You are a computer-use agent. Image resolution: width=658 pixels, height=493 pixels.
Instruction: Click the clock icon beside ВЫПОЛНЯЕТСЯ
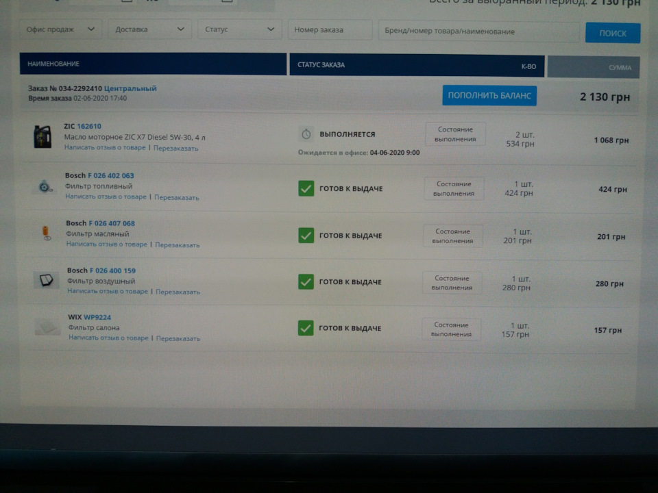click(306, 134)
